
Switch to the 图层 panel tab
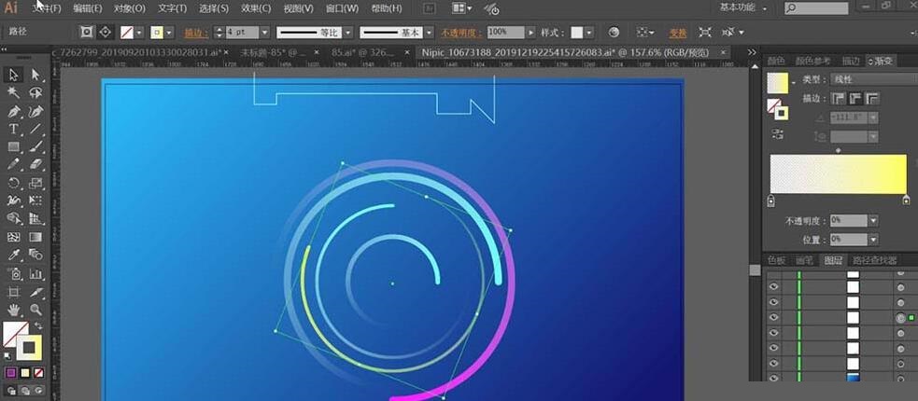pos(833,260)
